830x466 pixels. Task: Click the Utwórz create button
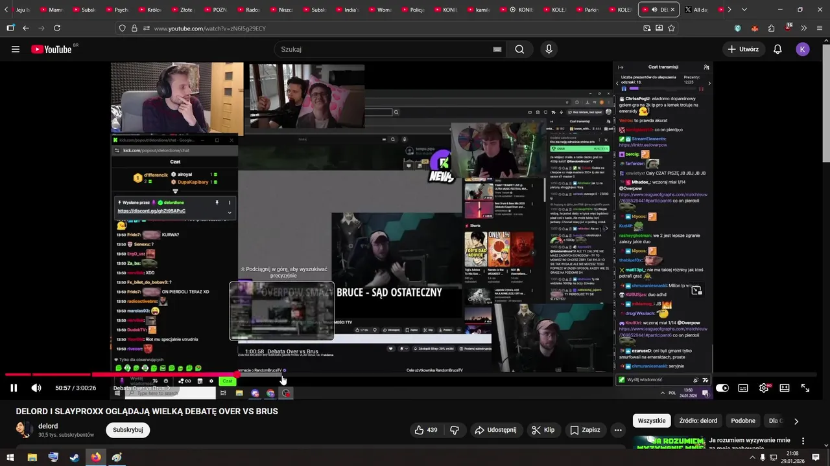pyautogui.click(x=742, y=49)
